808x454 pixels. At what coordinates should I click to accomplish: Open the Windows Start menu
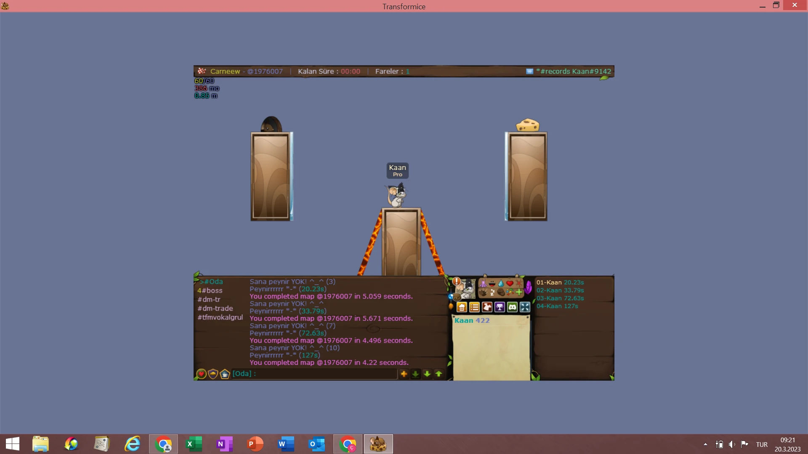(x=13, y=444)
